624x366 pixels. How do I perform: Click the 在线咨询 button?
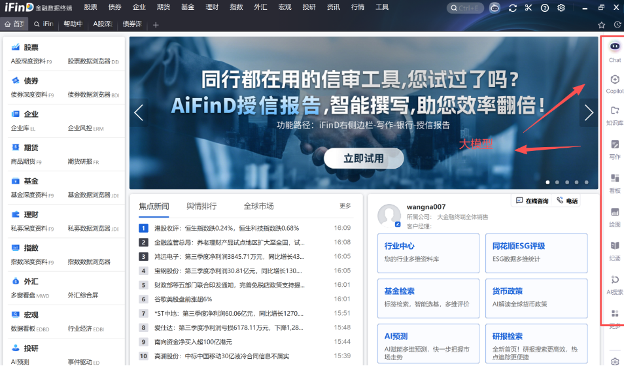(x=532, y=201)
